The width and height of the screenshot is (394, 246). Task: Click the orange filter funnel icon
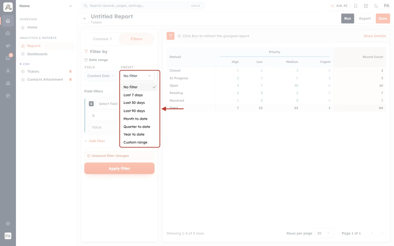[x=170, y=36]
